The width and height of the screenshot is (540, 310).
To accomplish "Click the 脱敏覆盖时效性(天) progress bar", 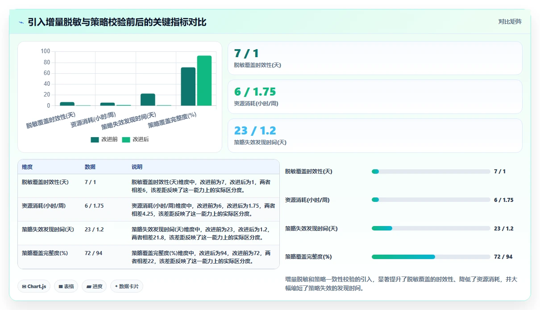I will (x=431, y=172).
